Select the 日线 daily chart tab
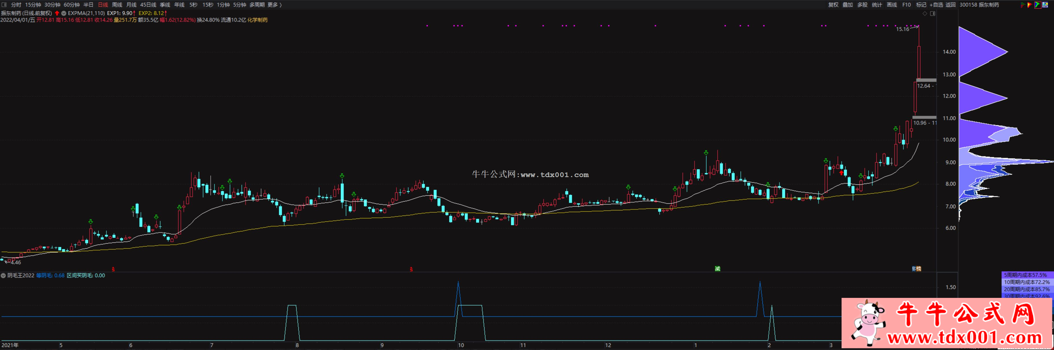 103,5
